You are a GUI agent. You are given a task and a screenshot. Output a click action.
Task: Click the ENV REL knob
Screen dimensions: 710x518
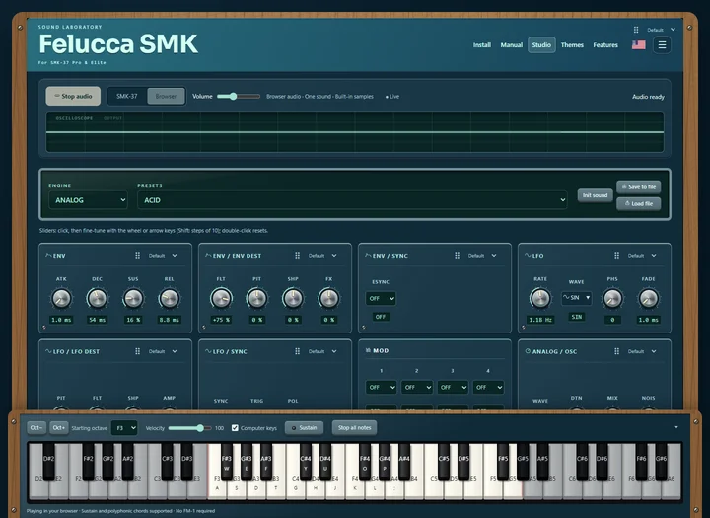[x=169, y=298]
